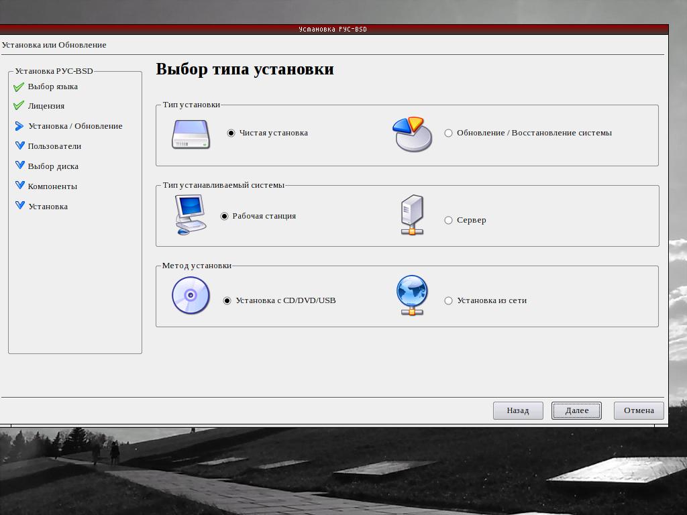Select Чистая установка radio button
This screenshot has height=515, width=687.
click(x=231, y=133)
